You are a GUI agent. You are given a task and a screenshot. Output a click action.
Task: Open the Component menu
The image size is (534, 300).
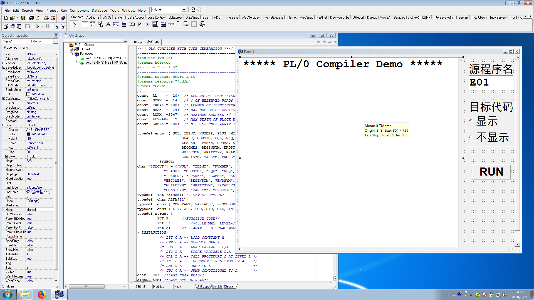(79, 11)
